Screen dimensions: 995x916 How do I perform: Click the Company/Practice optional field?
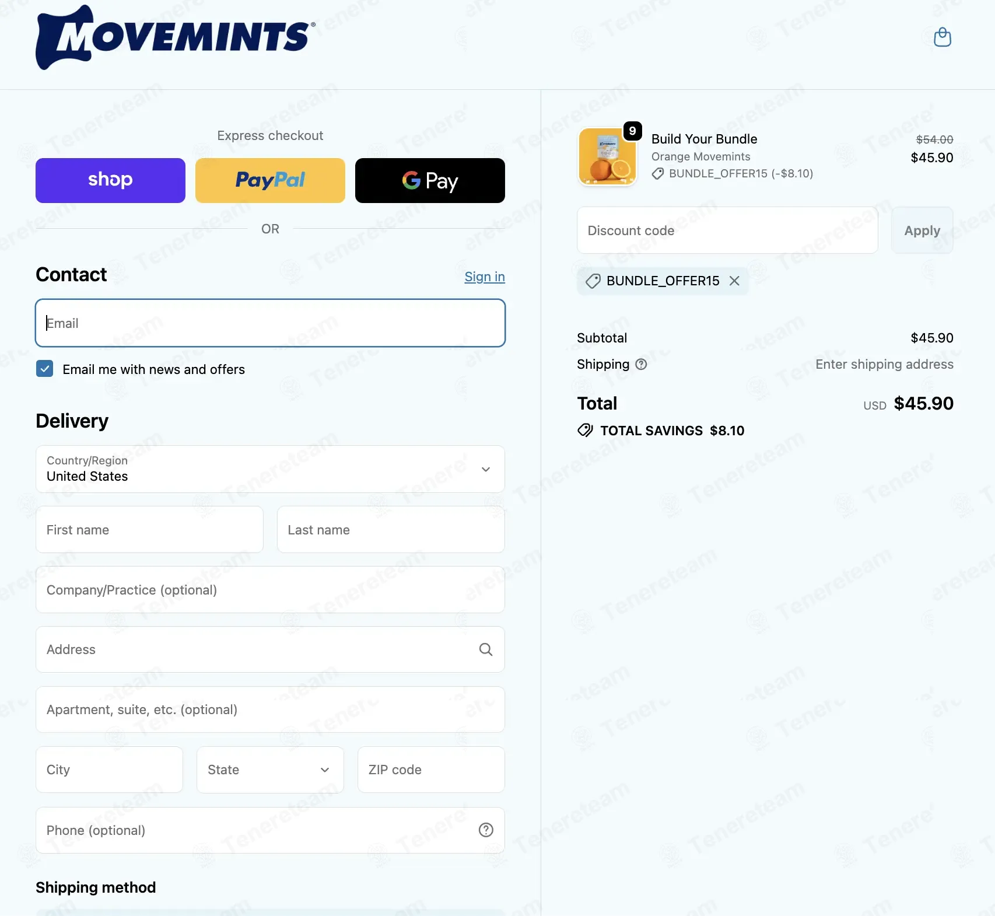pos(270,590)
